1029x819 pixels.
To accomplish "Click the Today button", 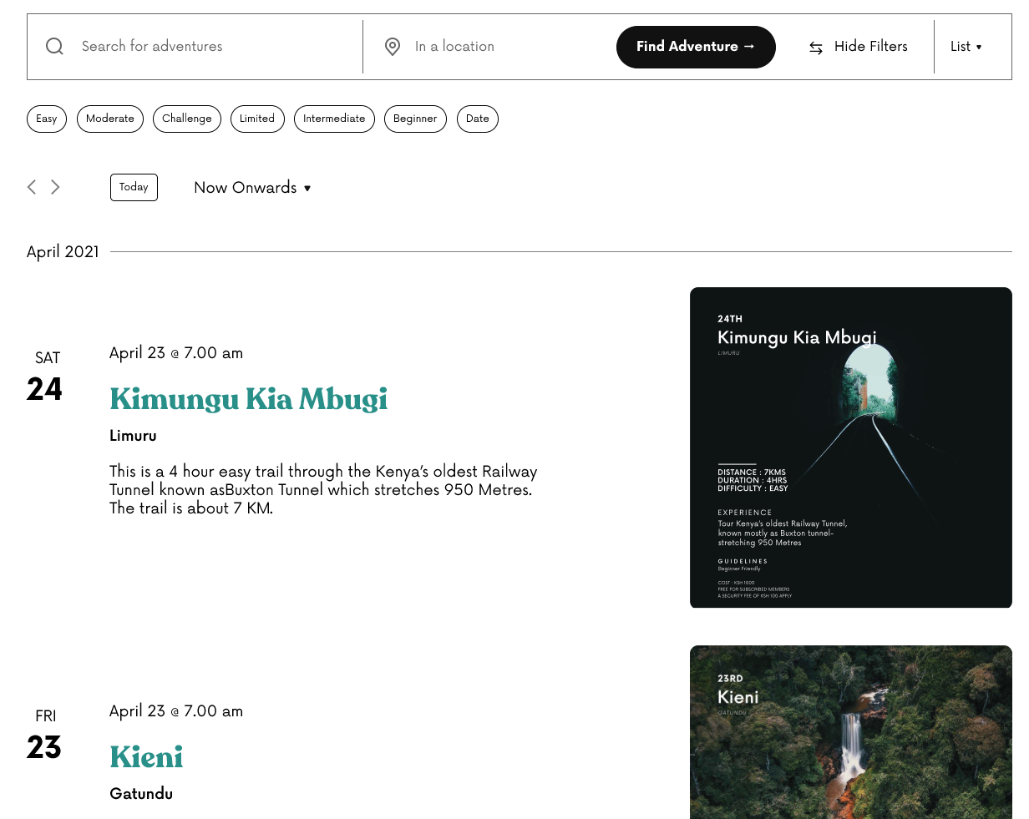I will pos(134,187).
